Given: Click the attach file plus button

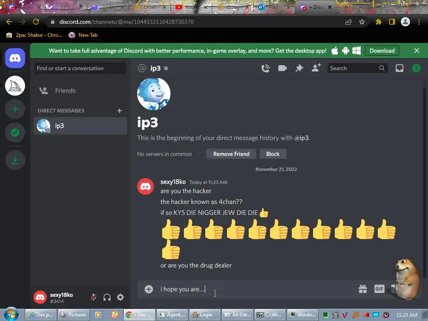Looking at the screenshot, I should (149, 289).
